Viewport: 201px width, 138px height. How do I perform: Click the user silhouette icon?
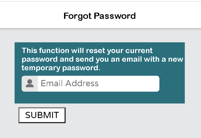30,83
